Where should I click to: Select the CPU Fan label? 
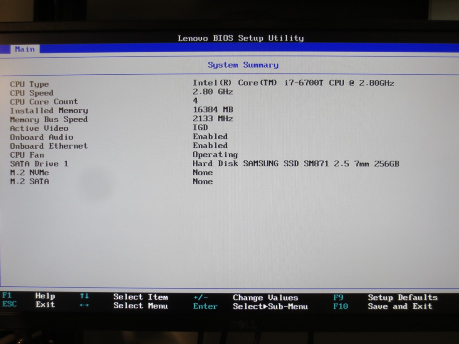[27, 155]
